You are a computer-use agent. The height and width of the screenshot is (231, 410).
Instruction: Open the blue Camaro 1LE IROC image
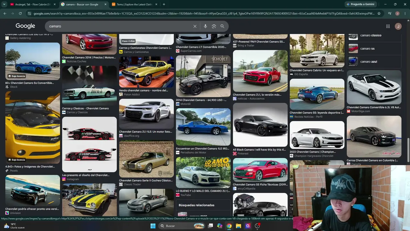coord(203,127)
